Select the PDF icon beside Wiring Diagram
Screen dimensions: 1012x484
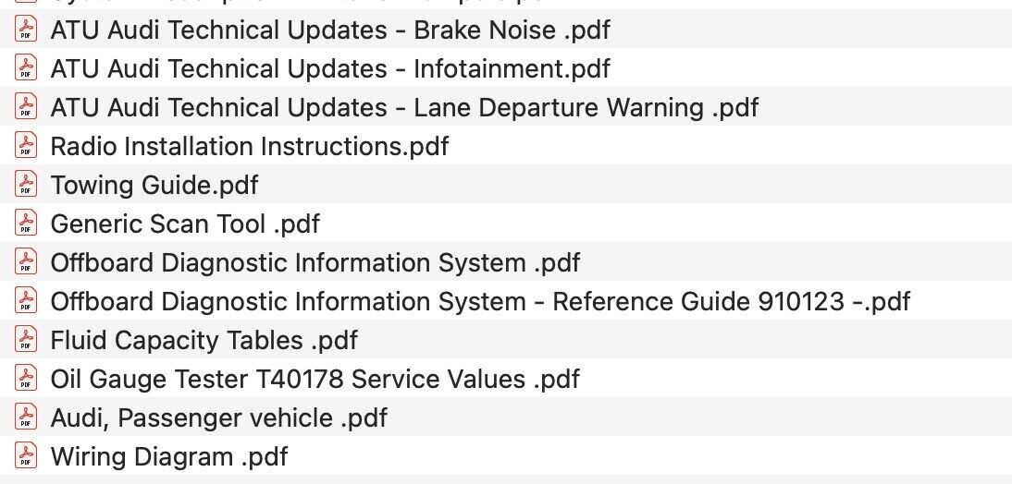pos(27,457)
